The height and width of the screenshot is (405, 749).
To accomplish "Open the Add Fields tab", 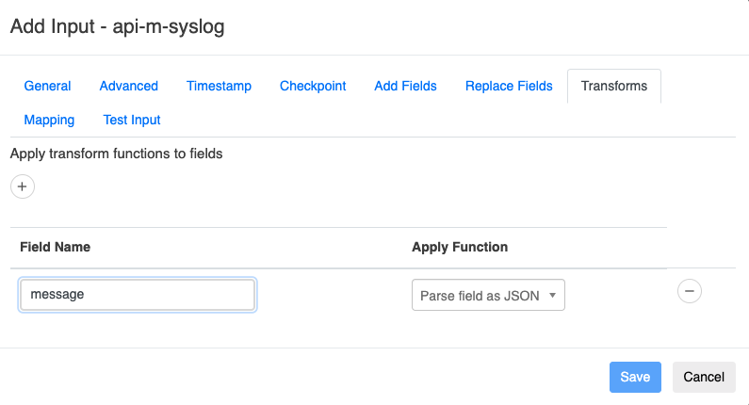I will (x=405, y=86).
